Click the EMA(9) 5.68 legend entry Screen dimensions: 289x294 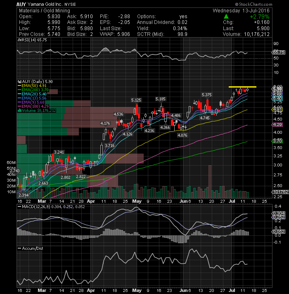coord(33,102)
